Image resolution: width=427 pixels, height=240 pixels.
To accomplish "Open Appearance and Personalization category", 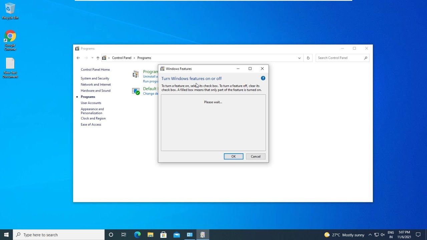I will click(92, 111).
